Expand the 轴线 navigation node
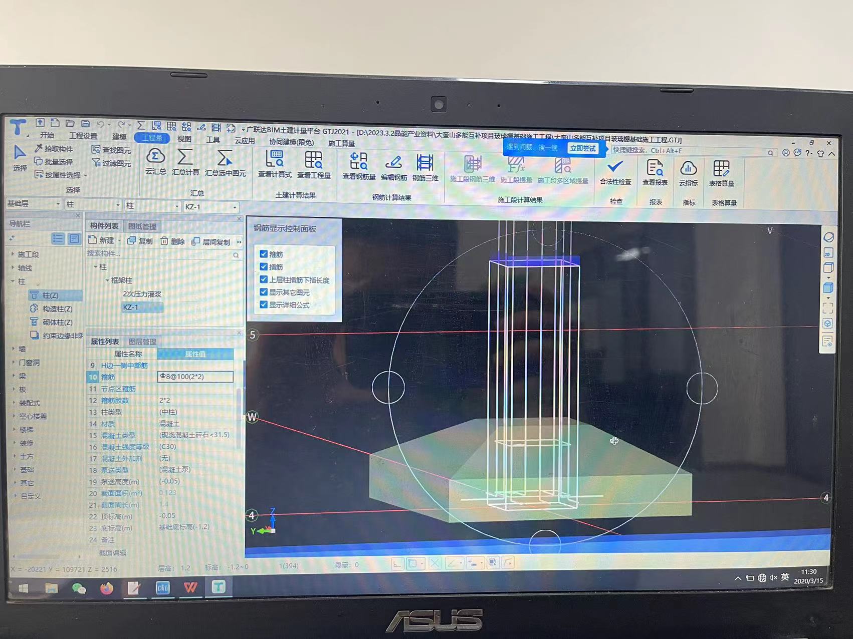The height and width of the screenshot is (639, 853). (13, 267)
